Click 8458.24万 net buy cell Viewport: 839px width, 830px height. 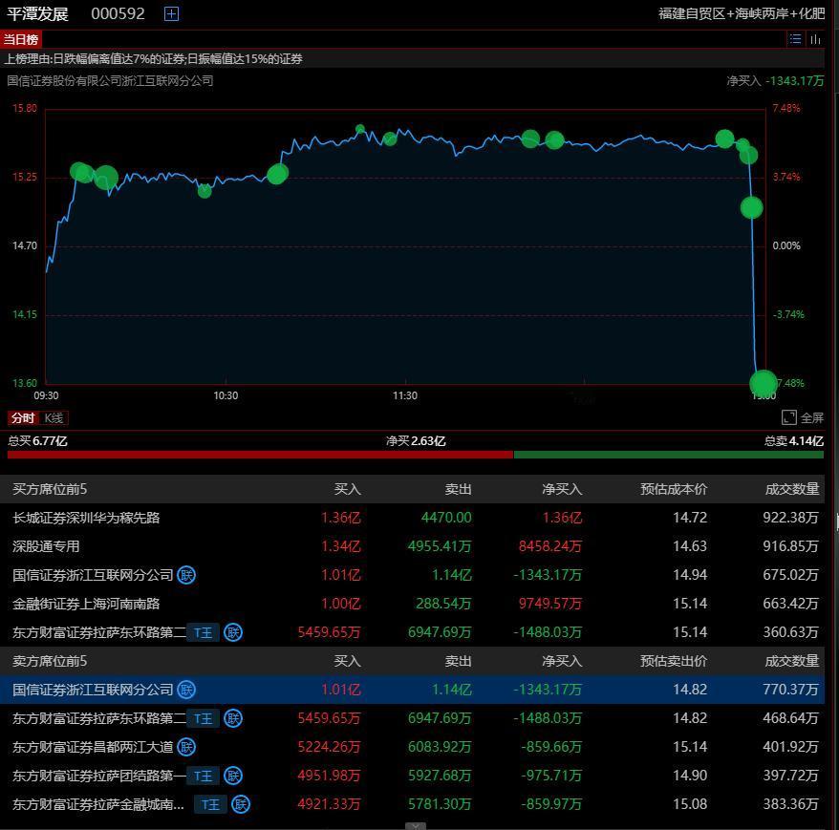(550, 546)
